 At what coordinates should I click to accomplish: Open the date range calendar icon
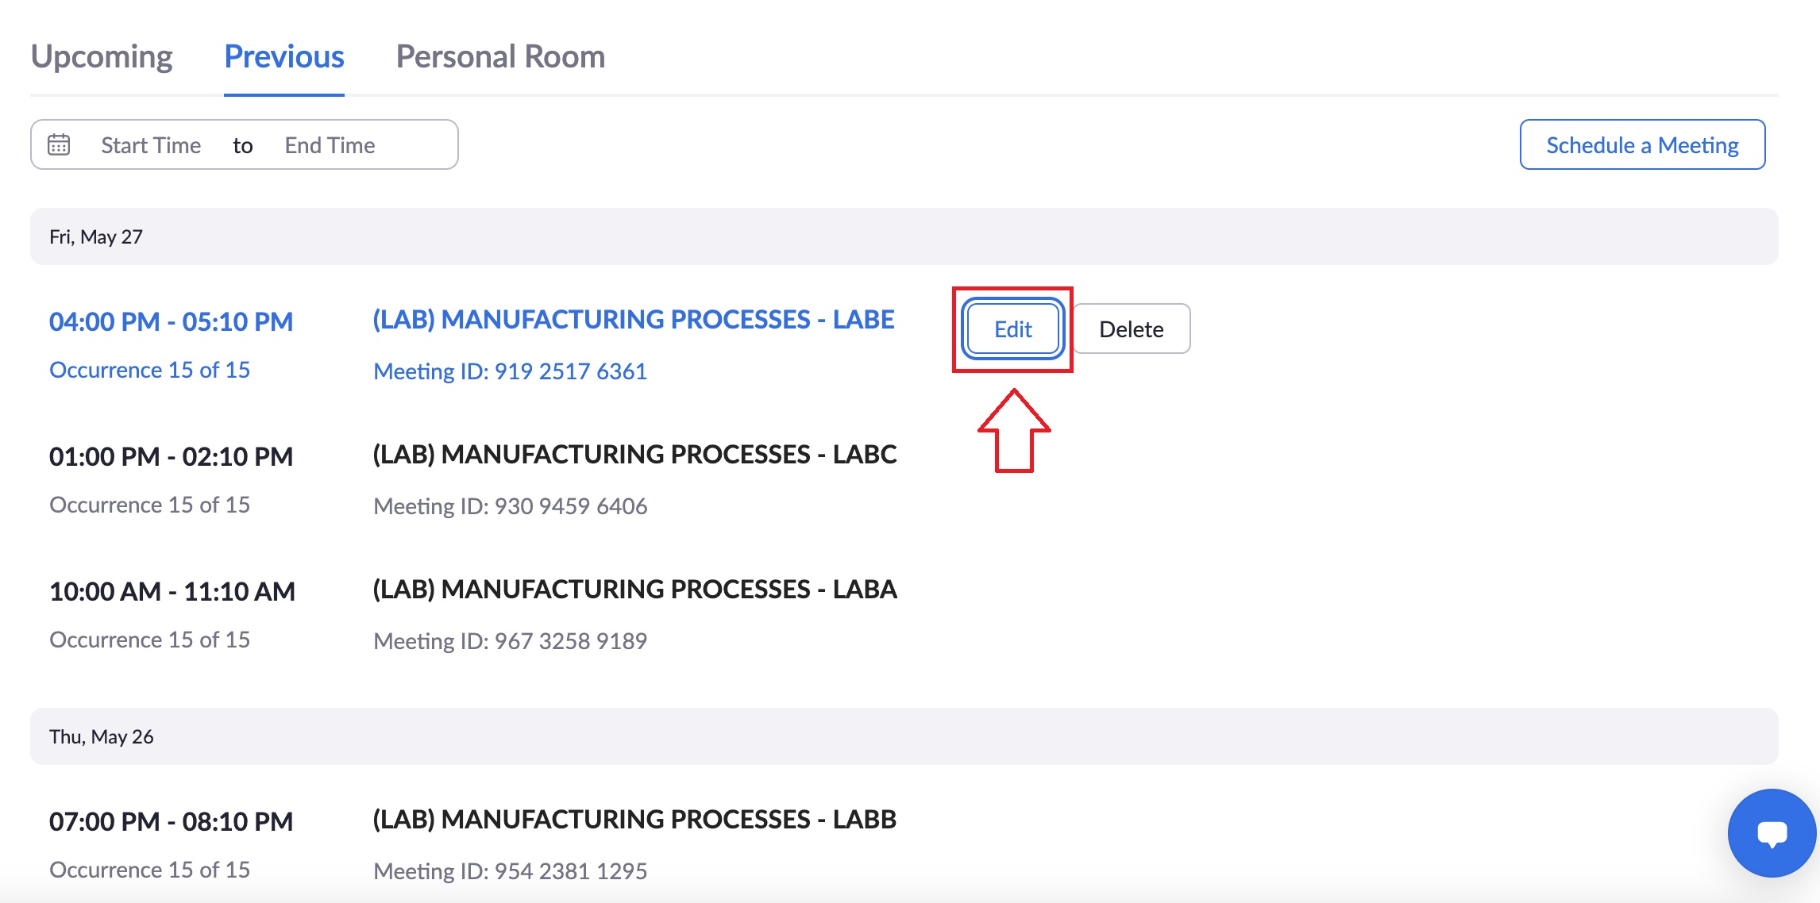59,144
